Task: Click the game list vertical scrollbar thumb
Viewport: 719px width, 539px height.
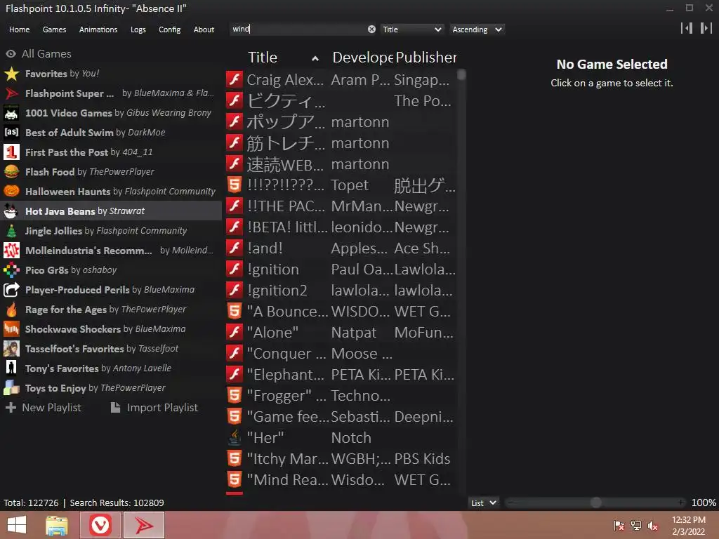Action: pos(462,75)
